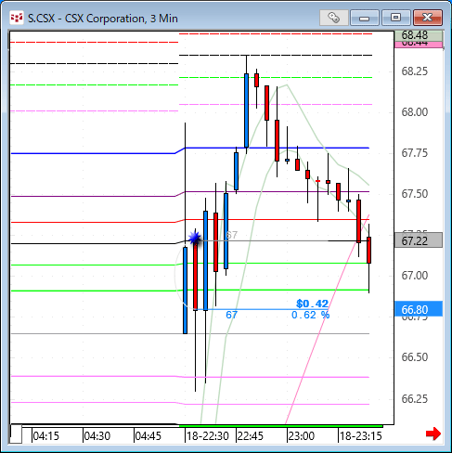452x453 pixels.
Task: Click the 0.62 % annotation
Action: click(x=311, y=315)
